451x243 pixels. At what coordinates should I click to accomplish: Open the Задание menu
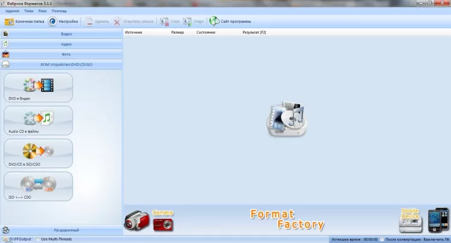coord(12,11)
